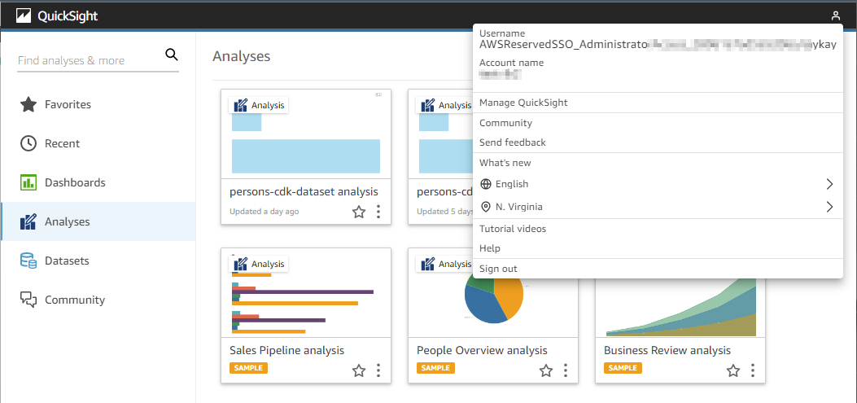Screen dimensions: 857x403
Task: Star the Sales Pipeline analysis
Action: point(359,370)
